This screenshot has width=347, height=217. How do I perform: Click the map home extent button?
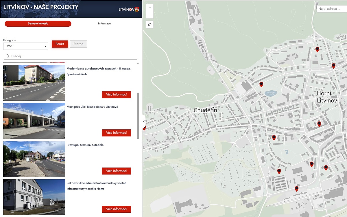150,24
